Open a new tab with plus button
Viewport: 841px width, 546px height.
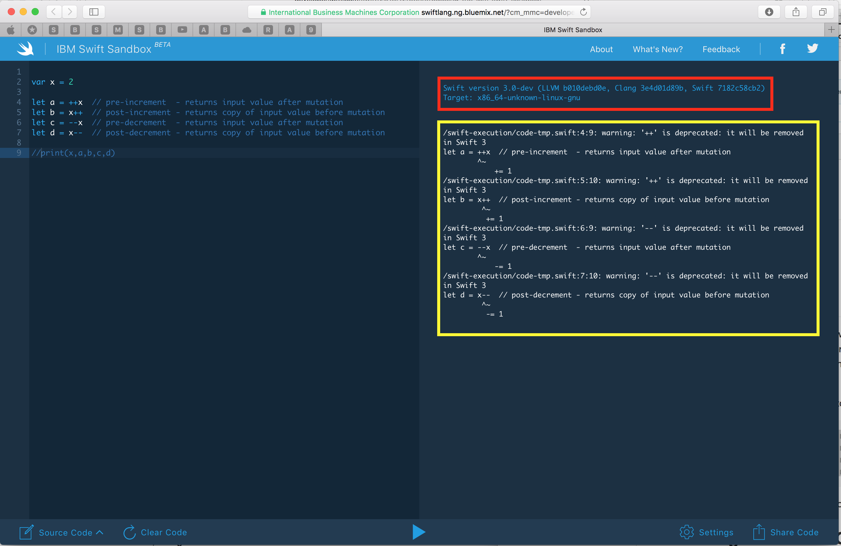click(831, 30)
